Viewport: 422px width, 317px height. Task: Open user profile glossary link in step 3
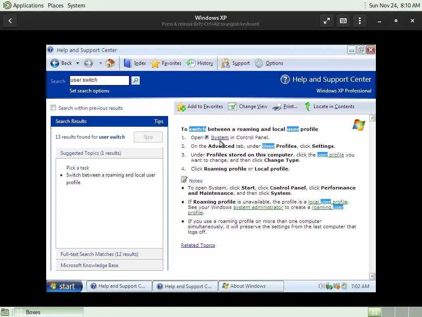click(331, 155)
